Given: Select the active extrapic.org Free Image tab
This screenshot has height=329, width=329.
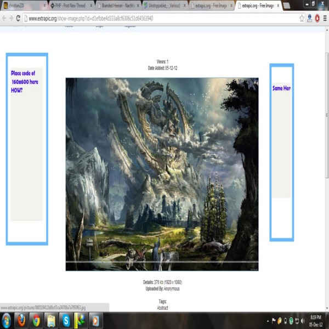Looking at the screenshot, I should coord(258,6).
